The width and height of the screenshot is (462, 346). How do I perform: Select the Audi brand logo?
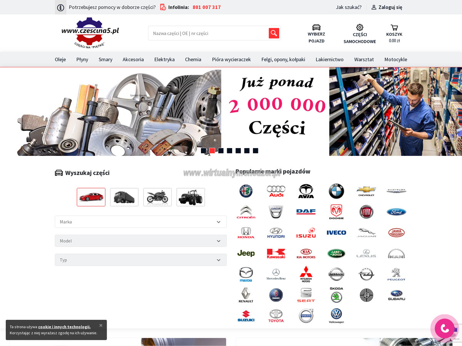(276, 191)
